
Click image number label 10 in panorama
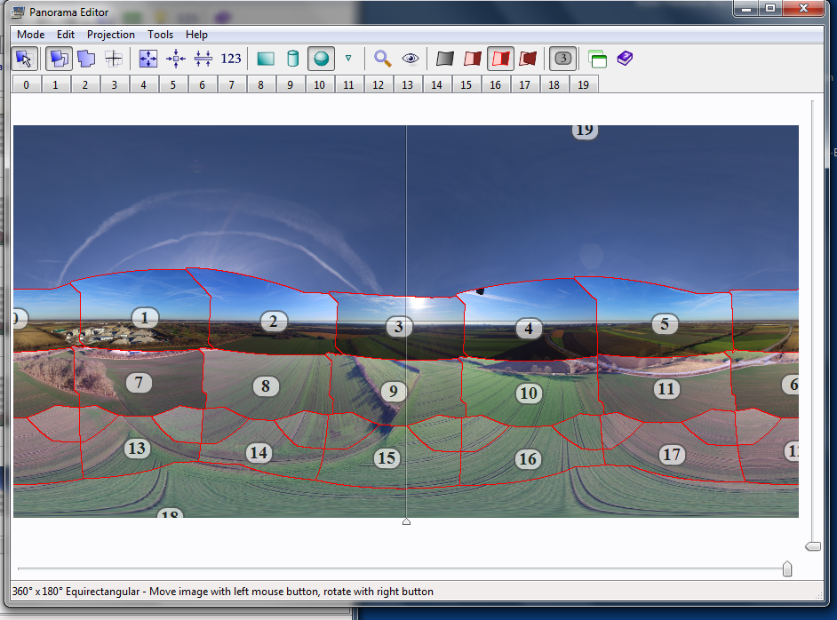tap(529, 393)
